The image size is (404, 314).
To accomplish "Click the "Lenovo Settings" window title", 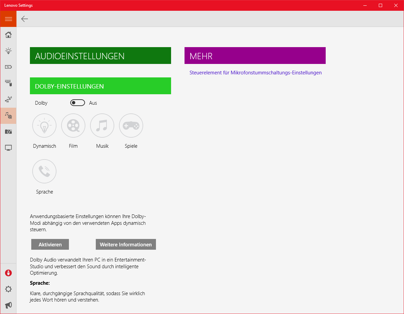I will click(x=18, y=5).
